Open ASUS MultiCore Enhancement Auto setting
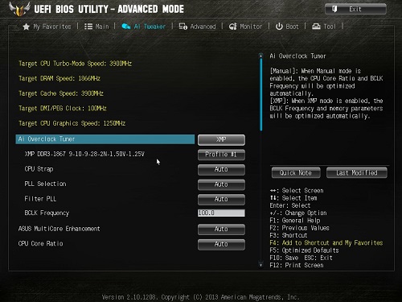 pyautogui.click(x=221, y=230)
